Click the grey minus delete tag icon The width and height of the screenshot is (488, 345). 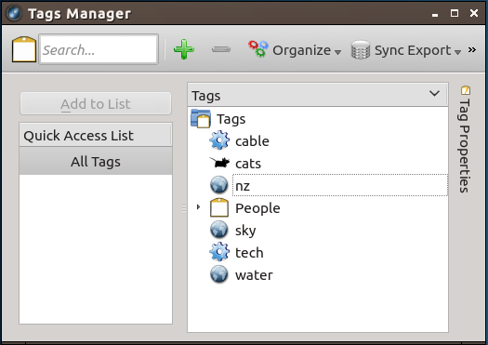(x=221, y=49)
